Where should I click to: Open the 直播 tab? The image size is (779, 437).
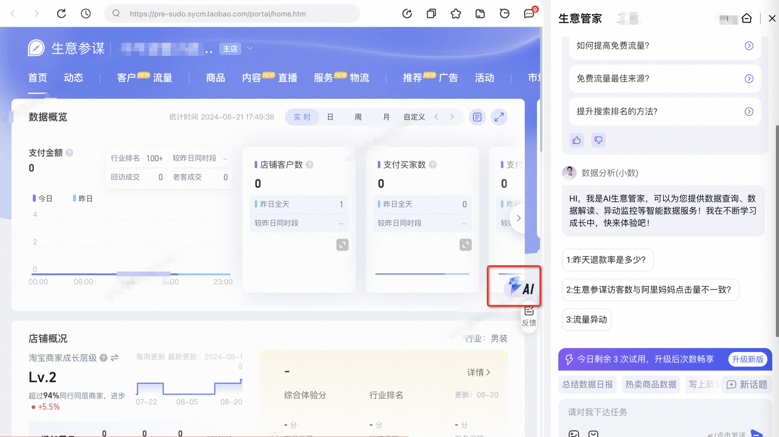tap(287, 78)
